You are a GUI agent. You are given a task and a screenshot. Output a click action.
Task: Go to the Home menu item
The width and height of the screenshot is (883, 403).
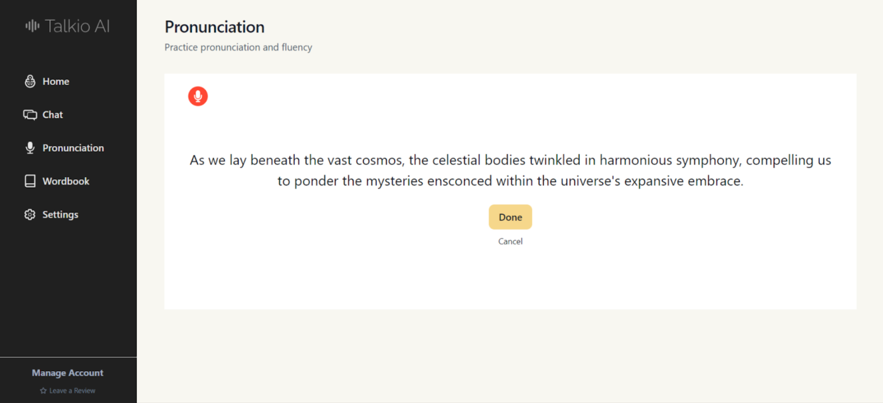(56, 81)
